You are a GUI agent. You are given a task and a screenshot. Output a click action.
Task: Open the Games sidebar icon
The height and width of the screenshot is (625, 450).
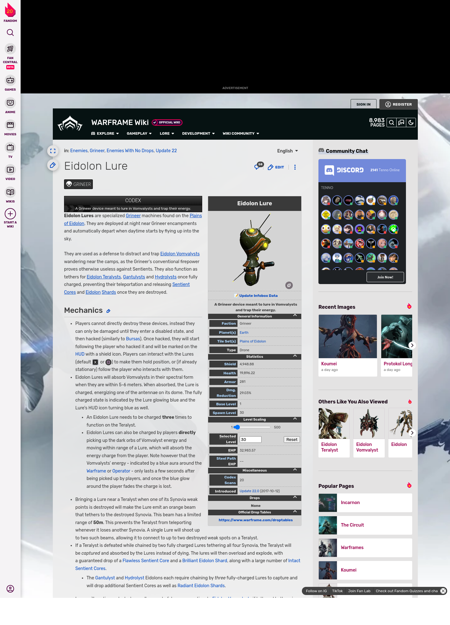click(10, 80)
